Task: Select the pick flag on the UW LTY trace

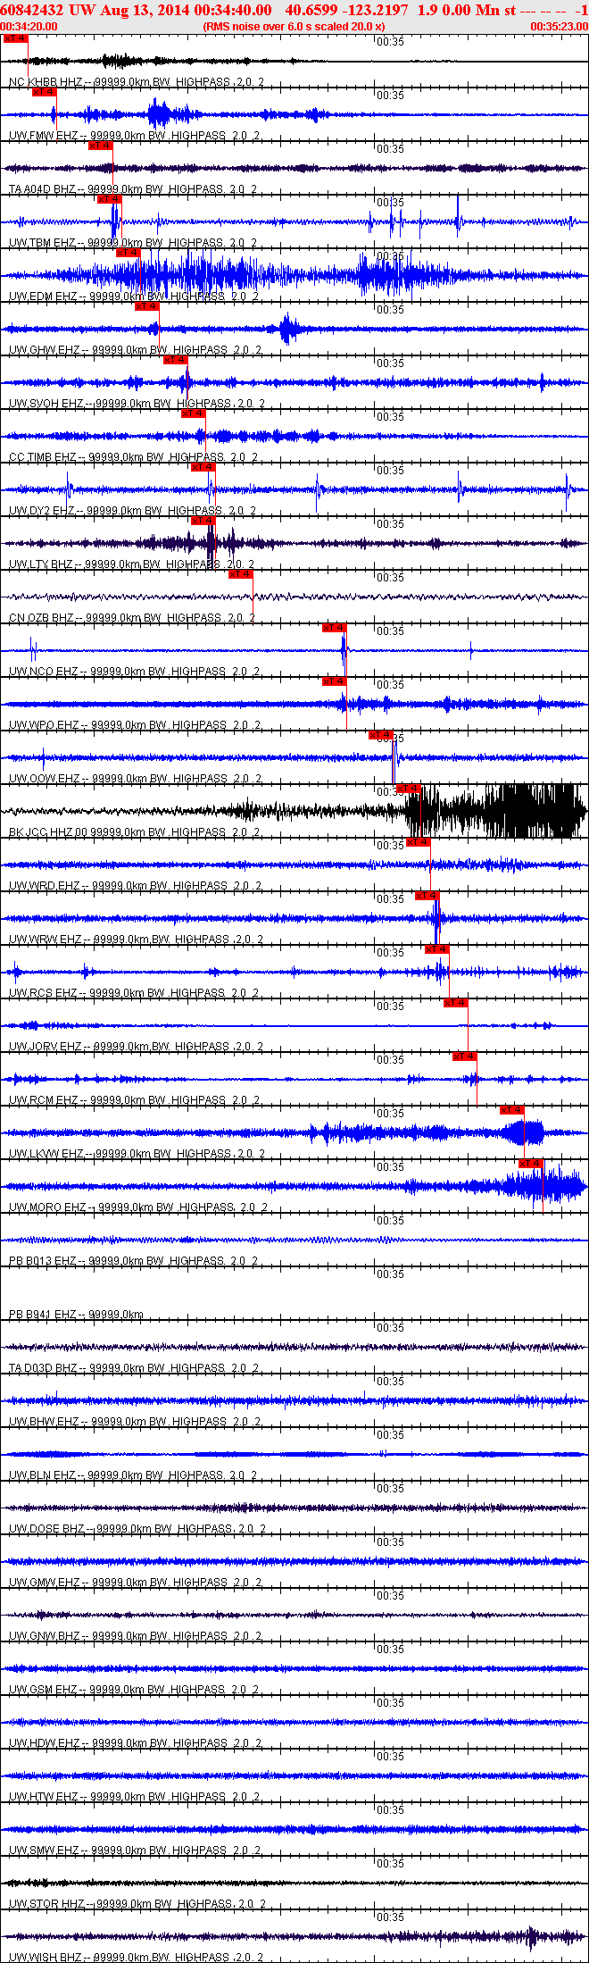Action: point(203,521)
